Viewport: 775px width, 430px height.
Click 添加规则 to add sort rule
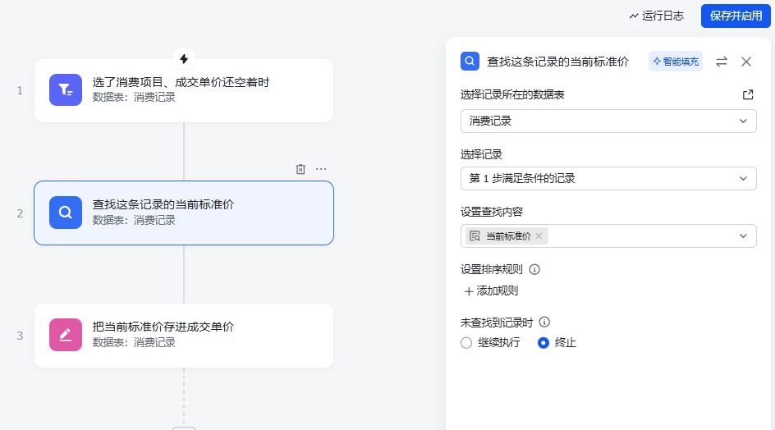[491, 290]
